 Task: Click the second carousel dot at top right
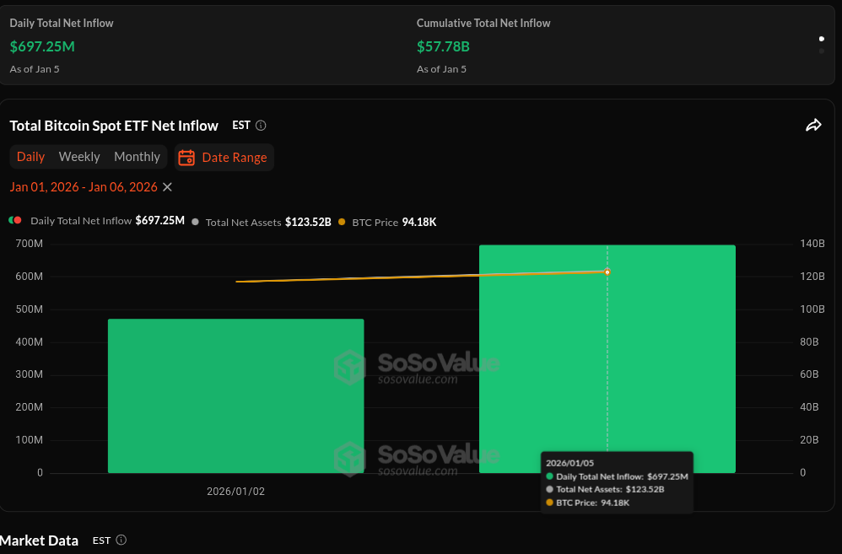click(821, 52)
